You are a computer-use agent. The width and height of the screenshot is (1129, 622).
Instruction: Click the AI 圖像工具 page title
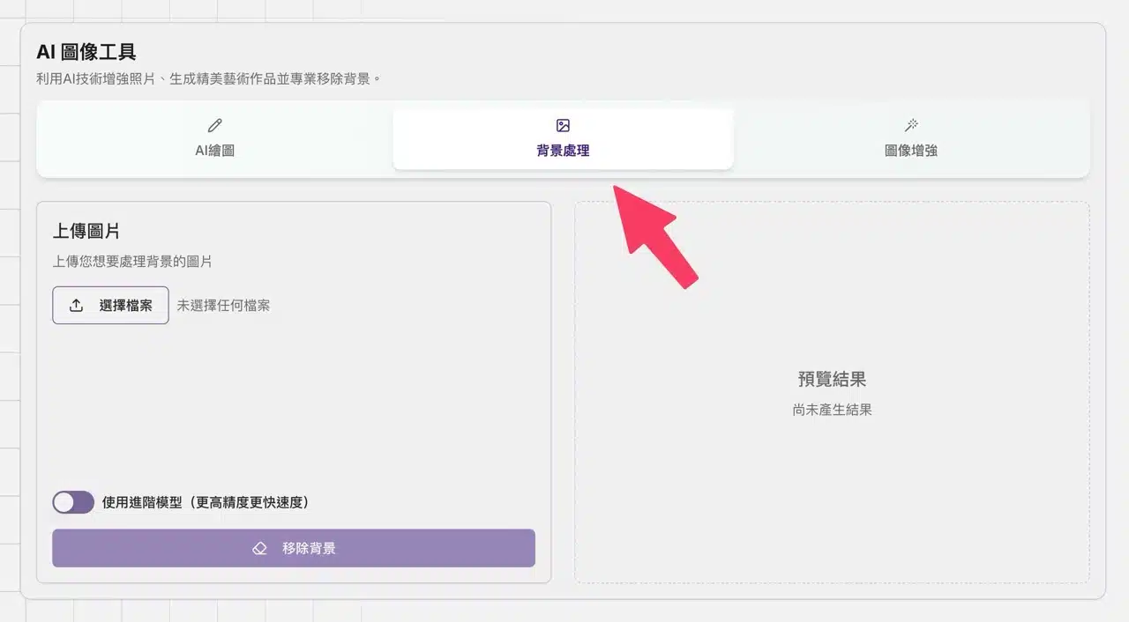coord(86,53)
